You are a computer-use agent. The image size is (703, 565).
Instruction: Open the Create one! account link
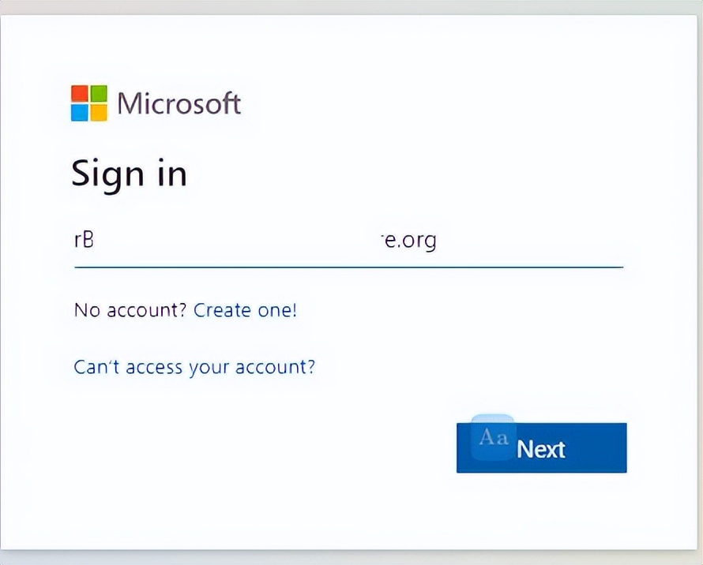tap(245, 310)
